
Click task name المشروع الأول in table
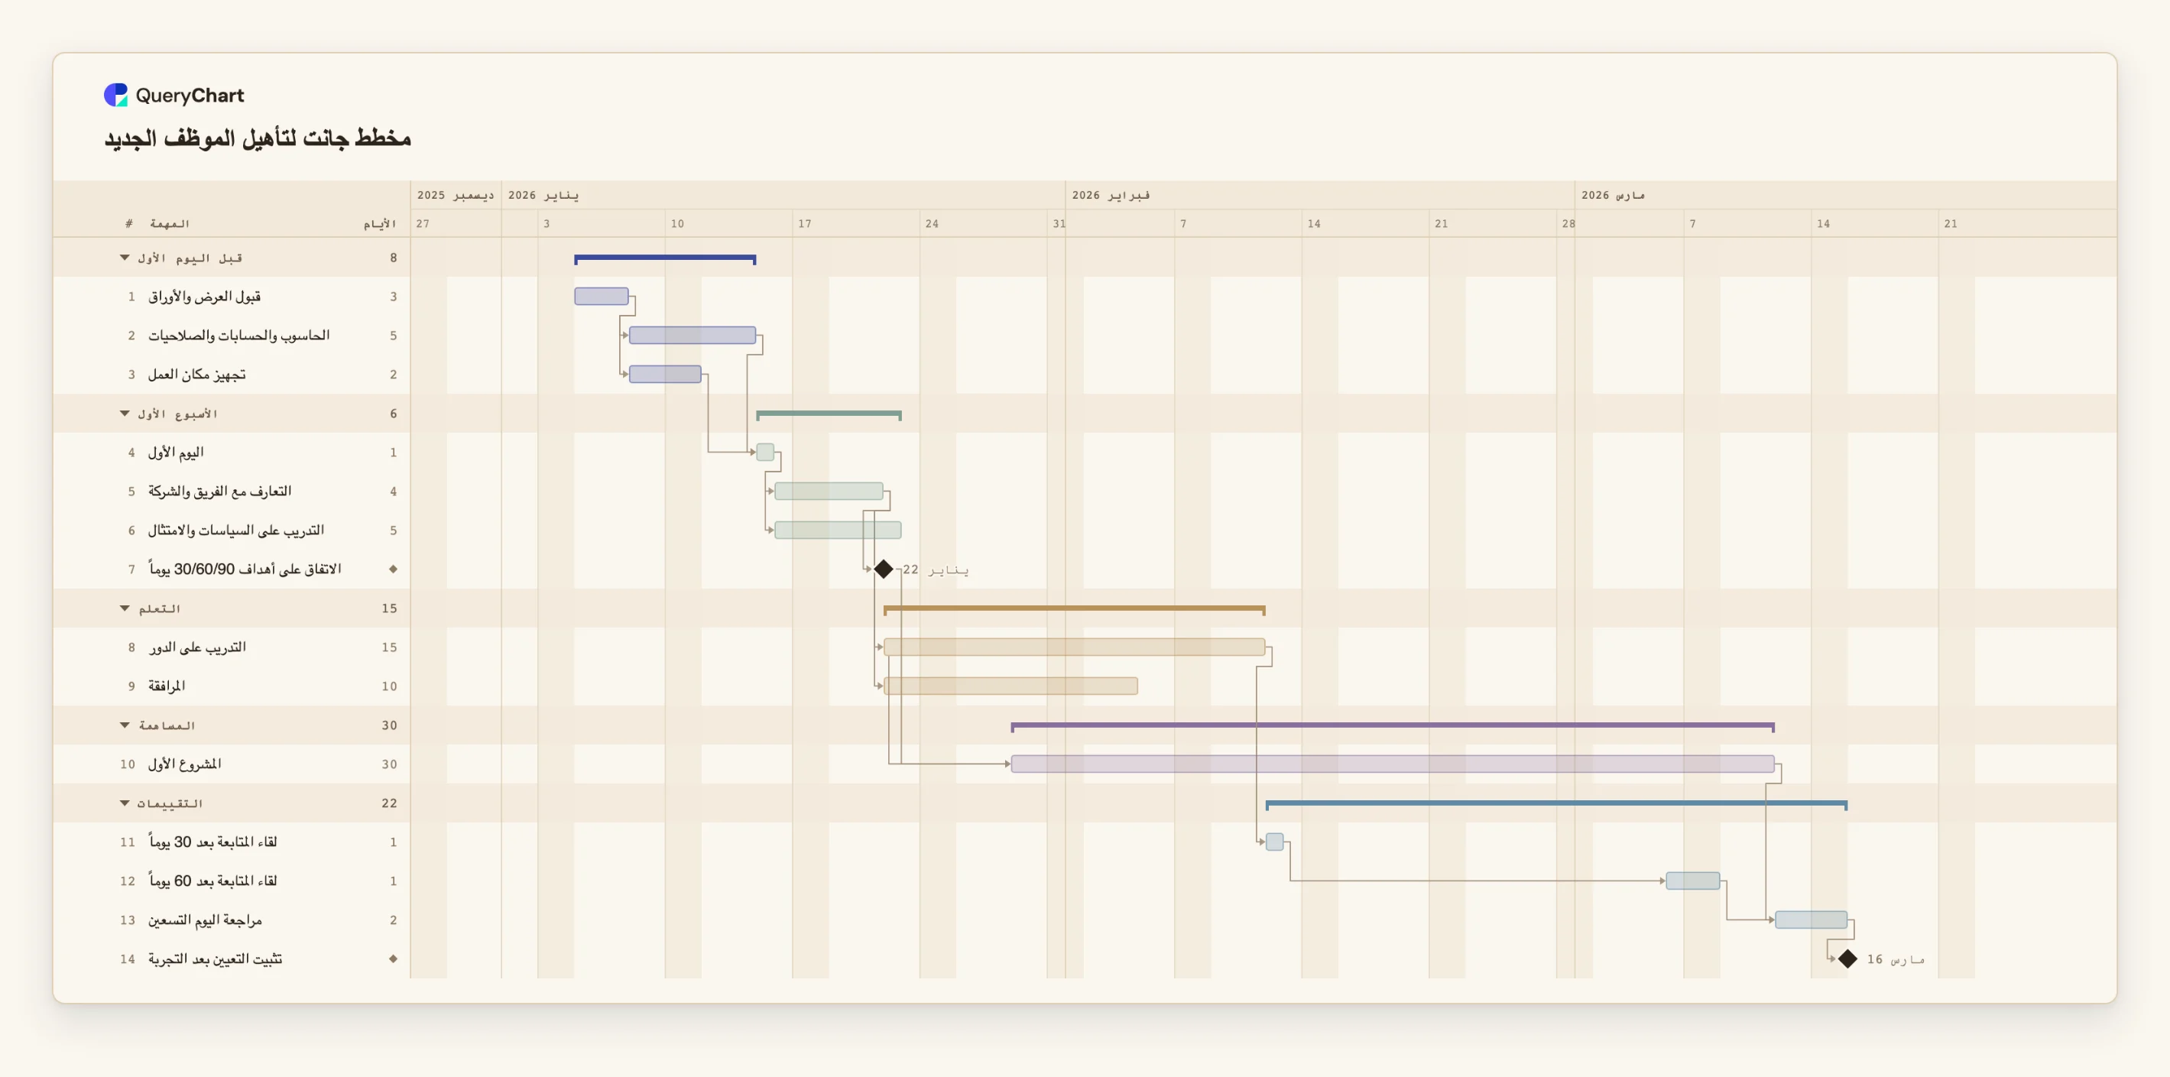(x=184, y=764)
